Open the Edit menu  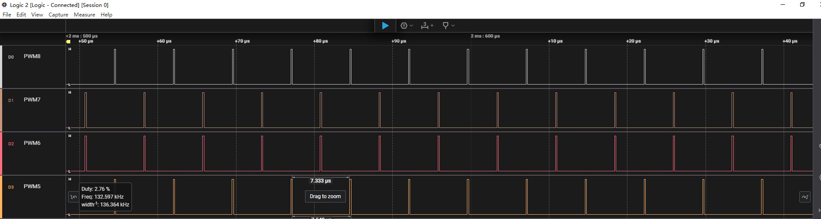point(21,14)
